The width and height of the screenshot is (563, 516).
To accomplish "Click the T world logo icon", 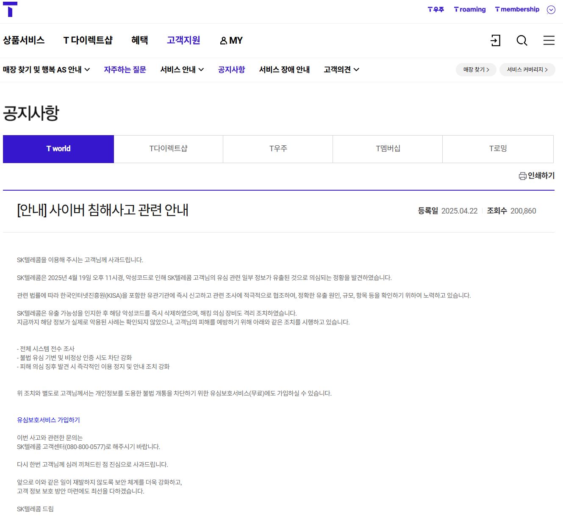I will point(10,9).
